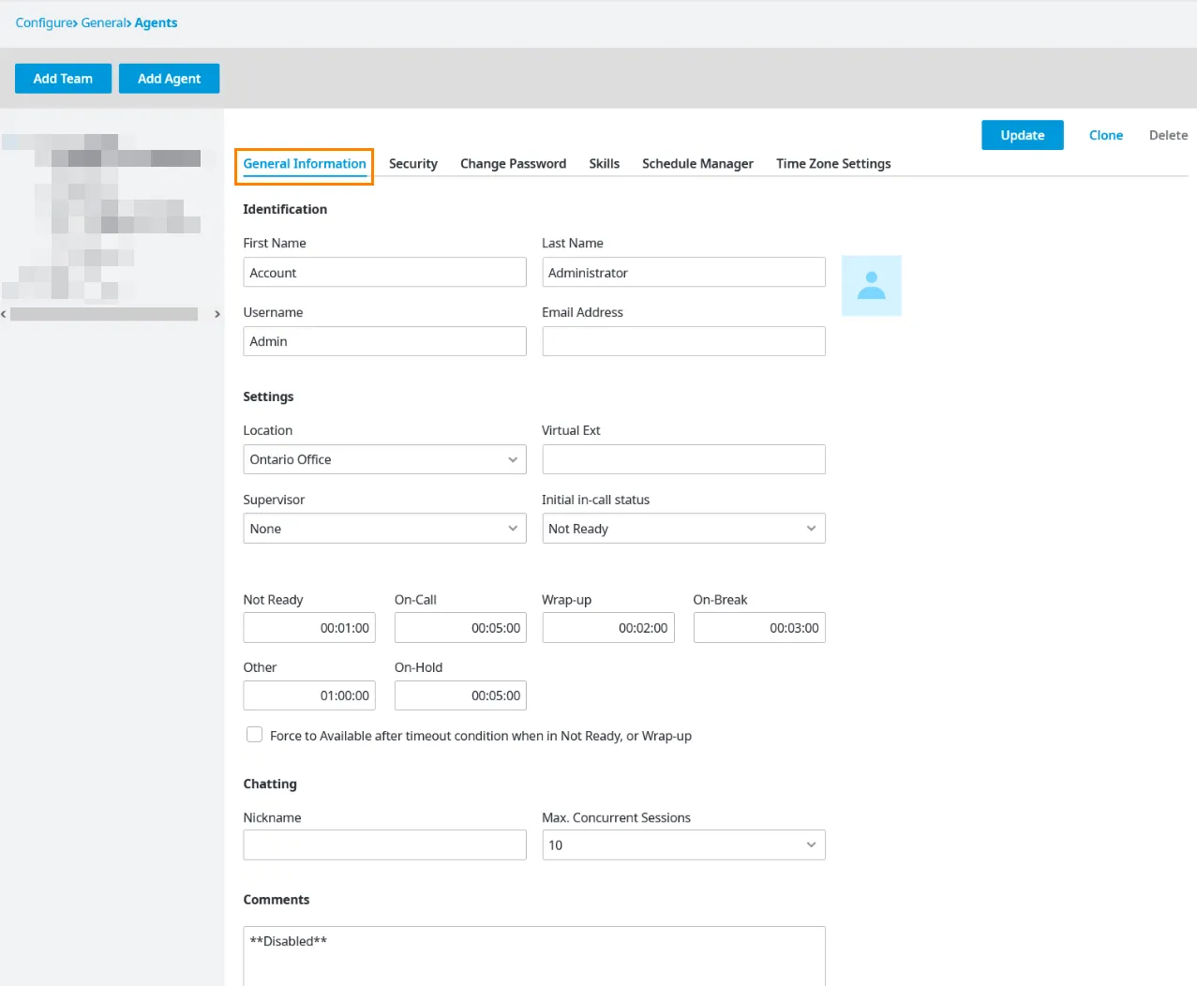1197x986 pixels.
Task: Click the Wrap-up timeout field
Action: (608, 628)
